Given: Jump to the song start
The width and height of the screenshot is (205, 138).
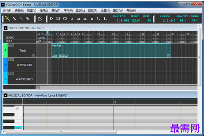Looking at the screenshot, I should 72,19.
